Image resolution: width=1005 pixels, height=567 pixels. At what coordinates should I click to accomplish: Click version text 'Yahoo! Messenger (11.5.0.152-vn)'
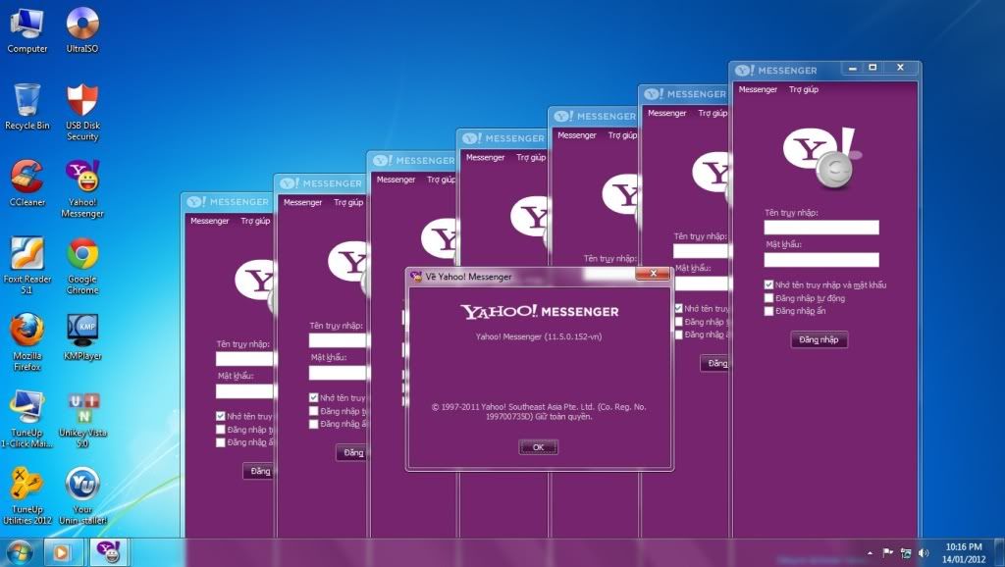pos(539,336)
